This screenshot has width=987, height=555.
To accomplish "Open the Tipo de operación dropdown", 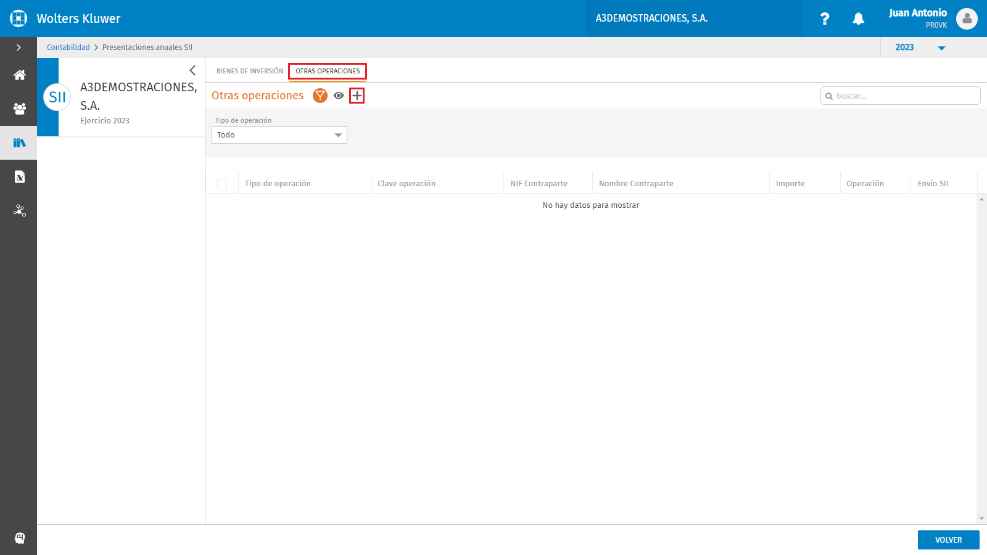I will [279, 135].
